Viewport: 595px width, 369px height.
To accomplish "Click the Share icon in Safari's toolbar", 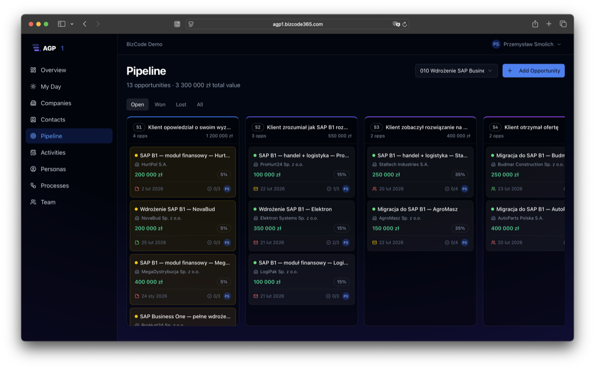I will (535, 23).
